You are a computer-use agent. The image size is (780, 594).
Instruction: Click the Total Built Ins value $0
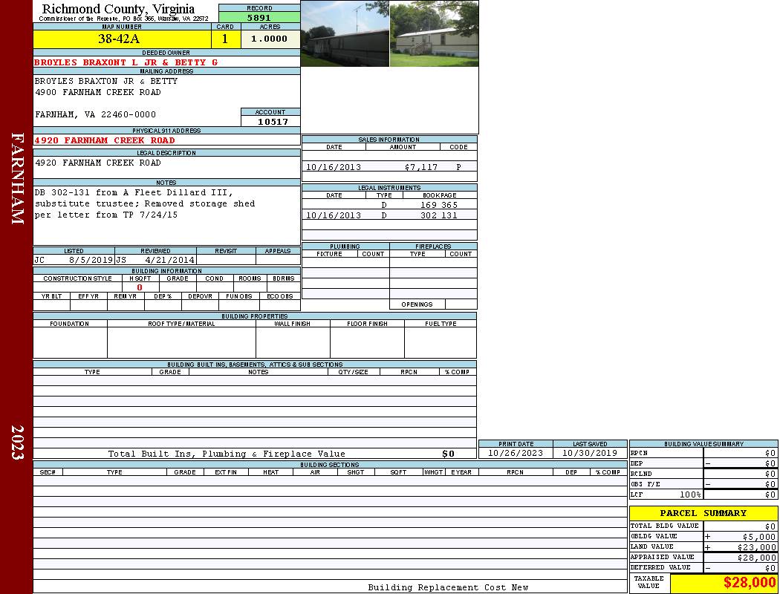[448, 454]
